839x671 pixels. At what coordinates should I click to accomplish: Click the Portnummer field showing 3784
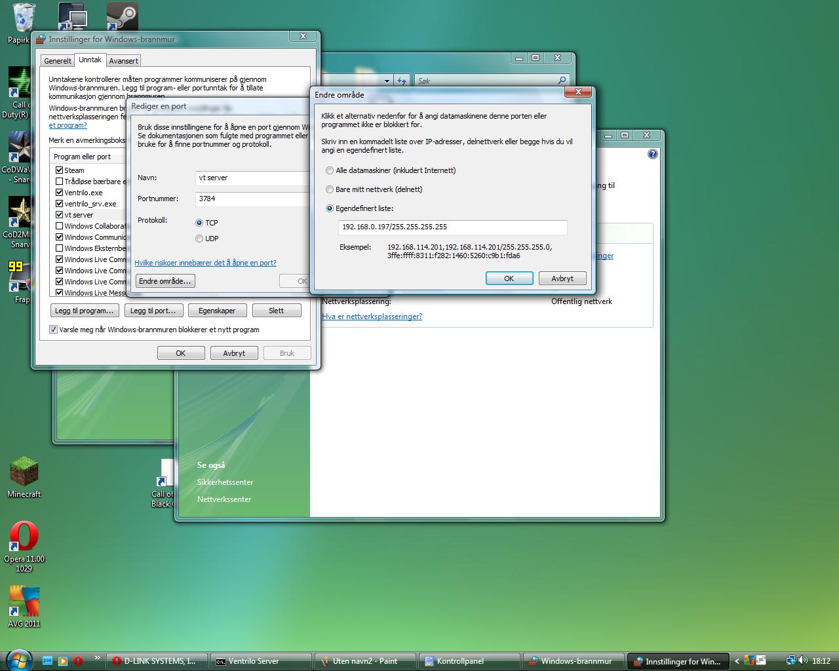click(252, 199)
